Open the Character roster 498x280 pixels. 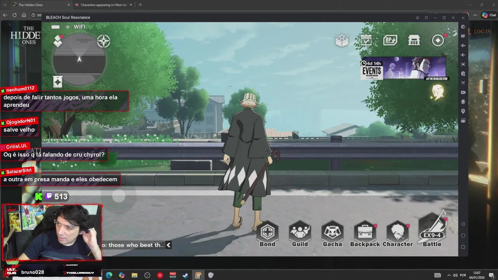397,234
